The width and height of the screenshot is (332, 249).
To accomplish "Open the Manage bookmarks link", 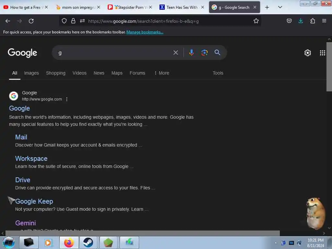I will [x=145, y=32].
